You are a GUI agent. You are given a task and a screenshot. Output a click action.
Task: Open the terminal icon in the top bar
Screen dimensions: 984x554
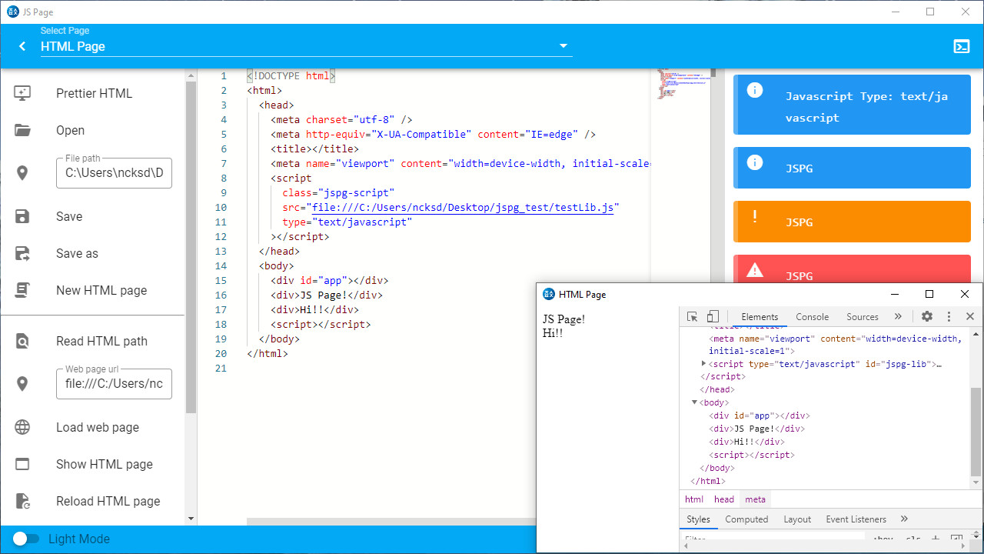[x=962, y=46]
